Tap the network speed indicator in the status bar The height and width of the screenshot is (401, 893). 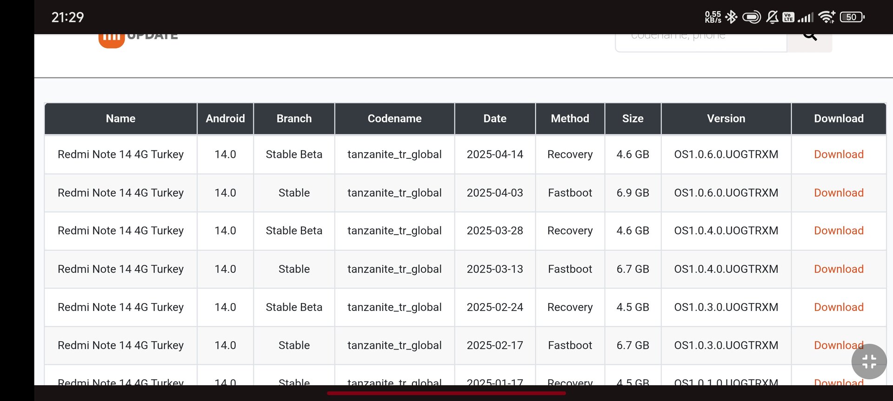(713, 17)
